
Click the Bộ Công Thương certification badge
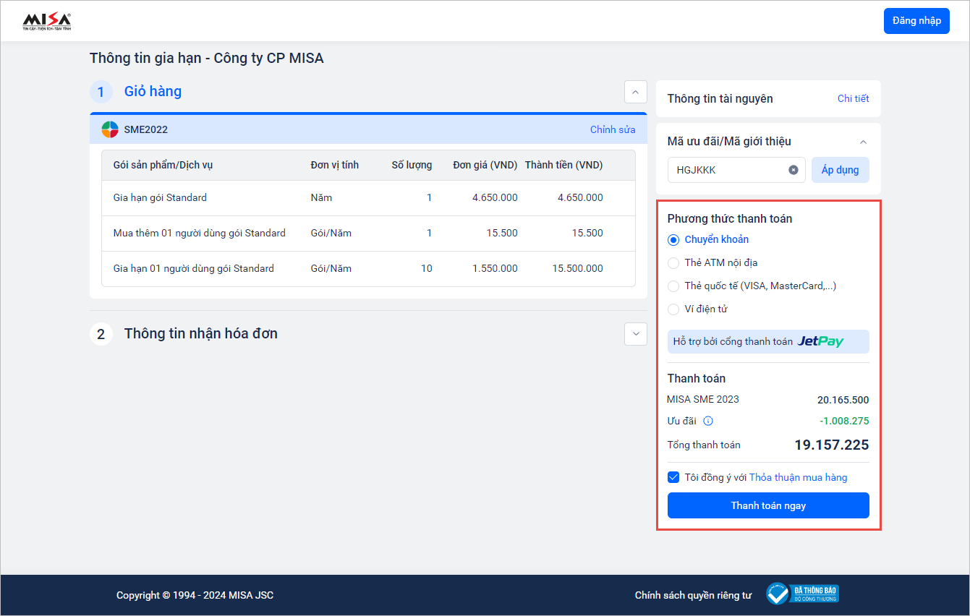click(x=802, y=594)
